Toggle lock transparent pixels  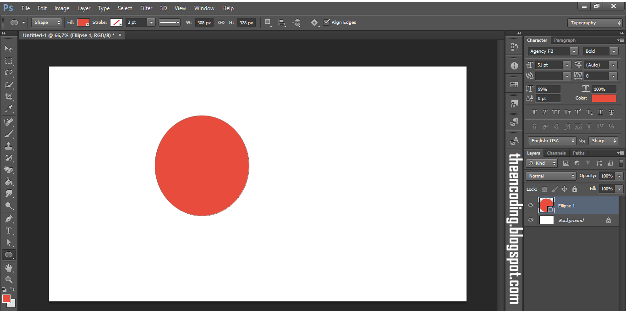tap(544, 189)
